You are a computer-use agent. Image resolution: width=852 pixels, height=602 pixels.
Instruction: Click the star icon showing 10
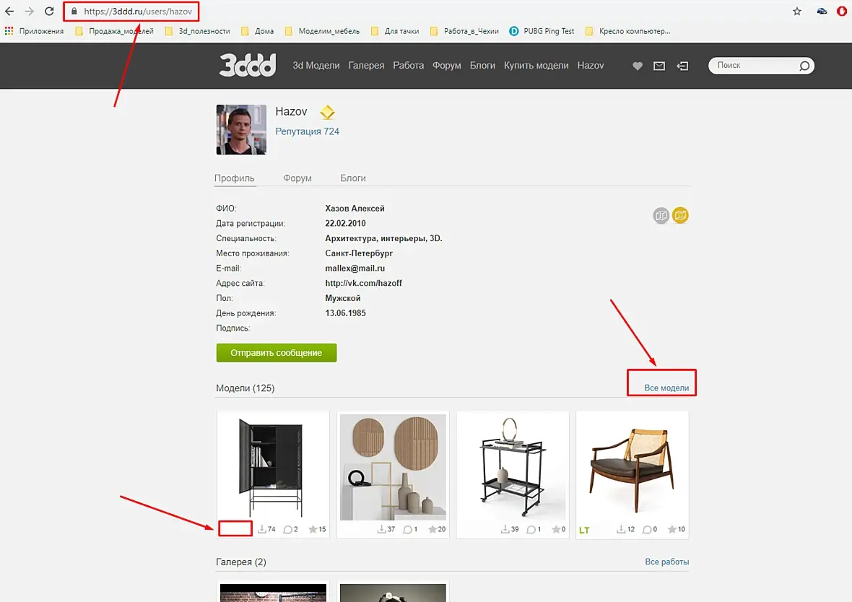tap(672, 529)
